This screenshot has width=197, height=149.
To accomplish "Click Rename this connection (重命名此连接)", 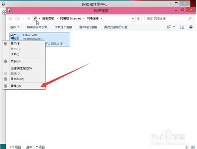I will pos(88,27).
